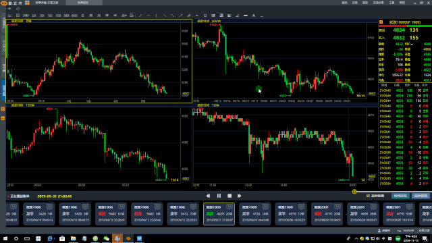Select the 5428 trade card dated 09:49:15
This screenshot has width=432, height=243.
75,214
